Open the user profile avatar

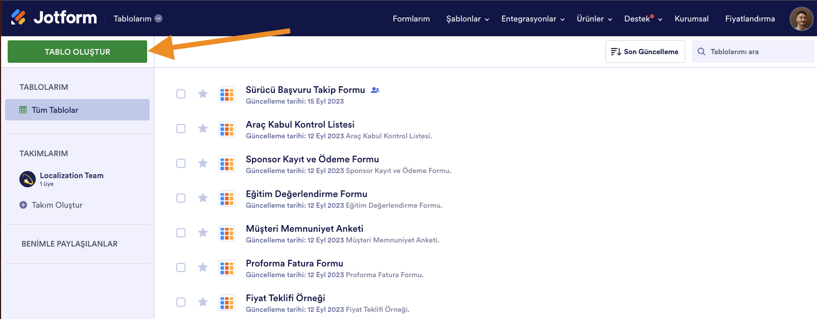click(x=801, y=19)
